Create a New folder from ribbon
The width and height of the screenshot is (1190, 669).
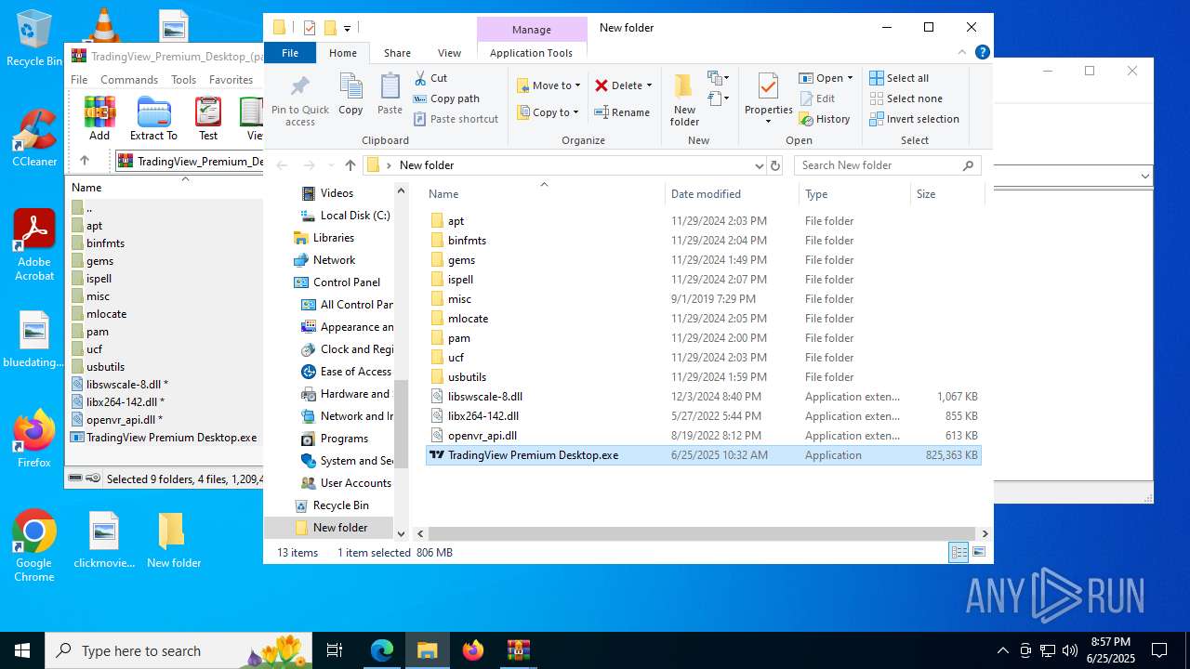[x=684, y=100]
